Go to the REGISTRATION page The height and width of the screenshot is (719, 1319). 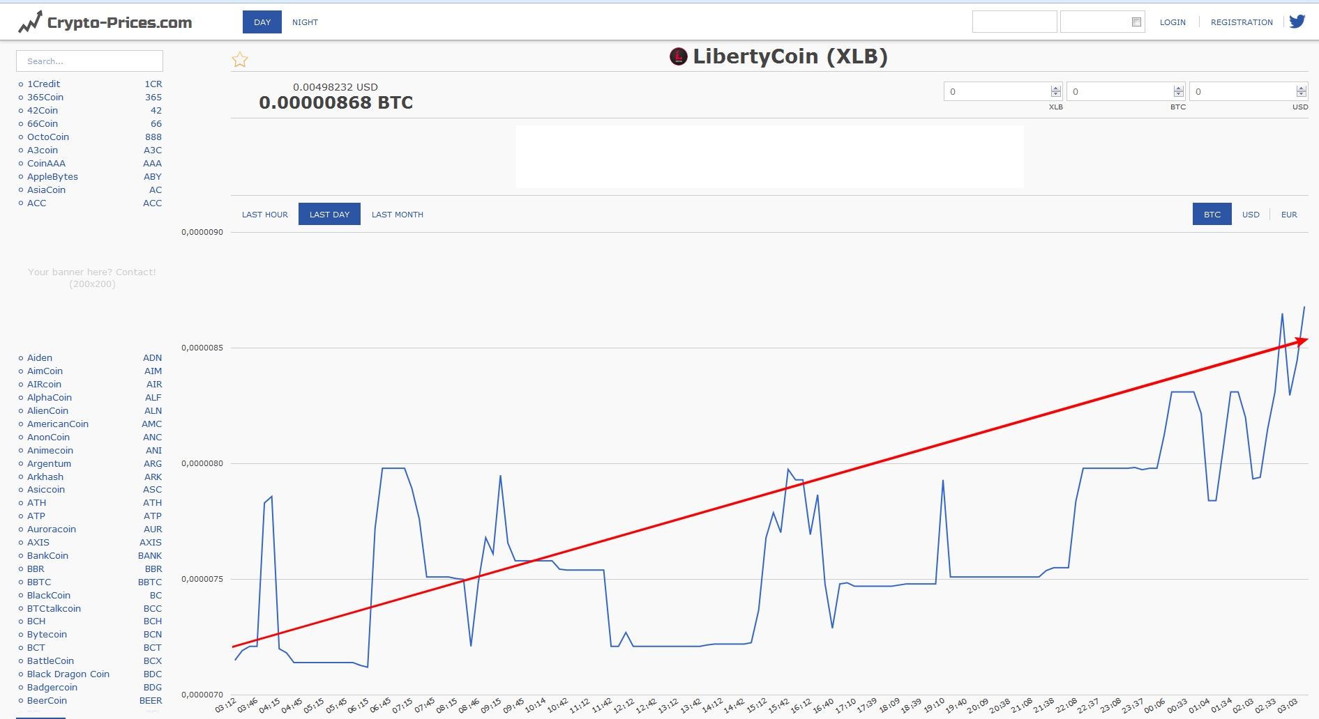(x=1242, y=22)
